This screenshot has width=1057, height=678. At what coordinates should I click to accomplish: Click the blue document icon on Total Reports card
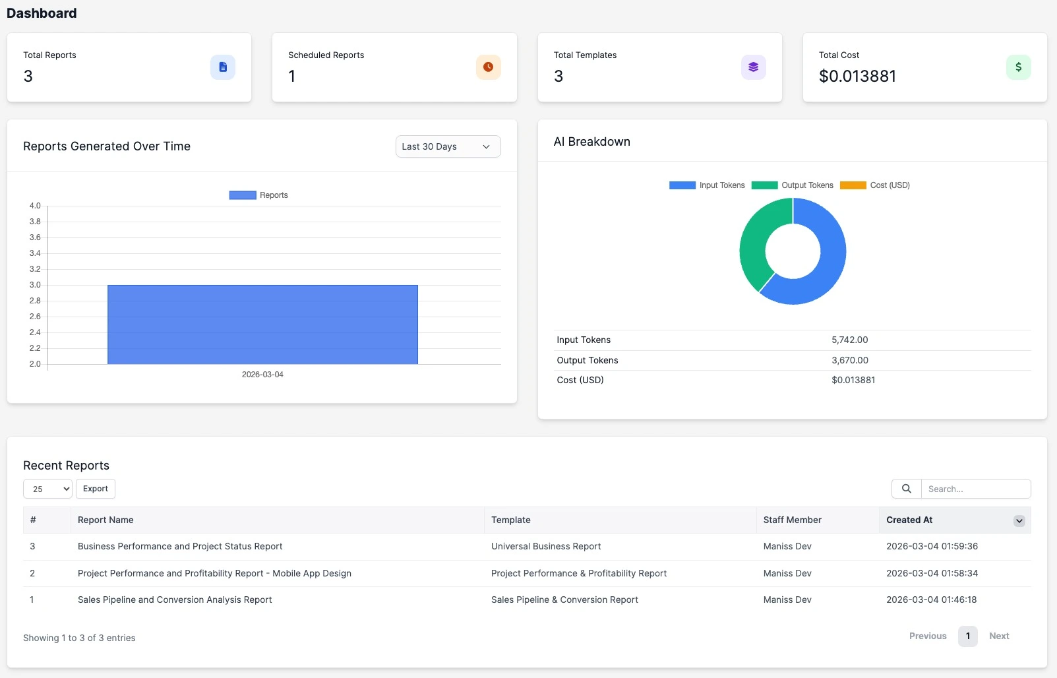[x=223, y=67]
